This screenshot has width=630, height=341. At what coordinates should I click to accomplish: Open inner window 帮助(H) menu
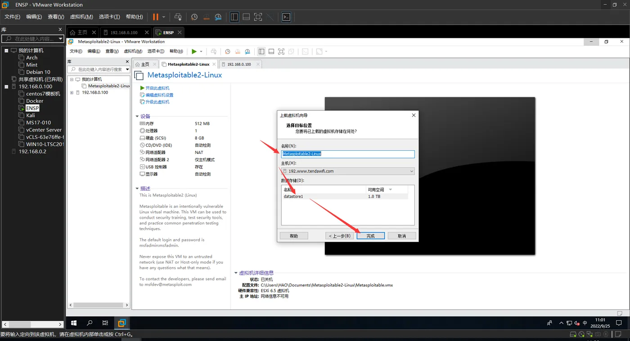(176, 51)
